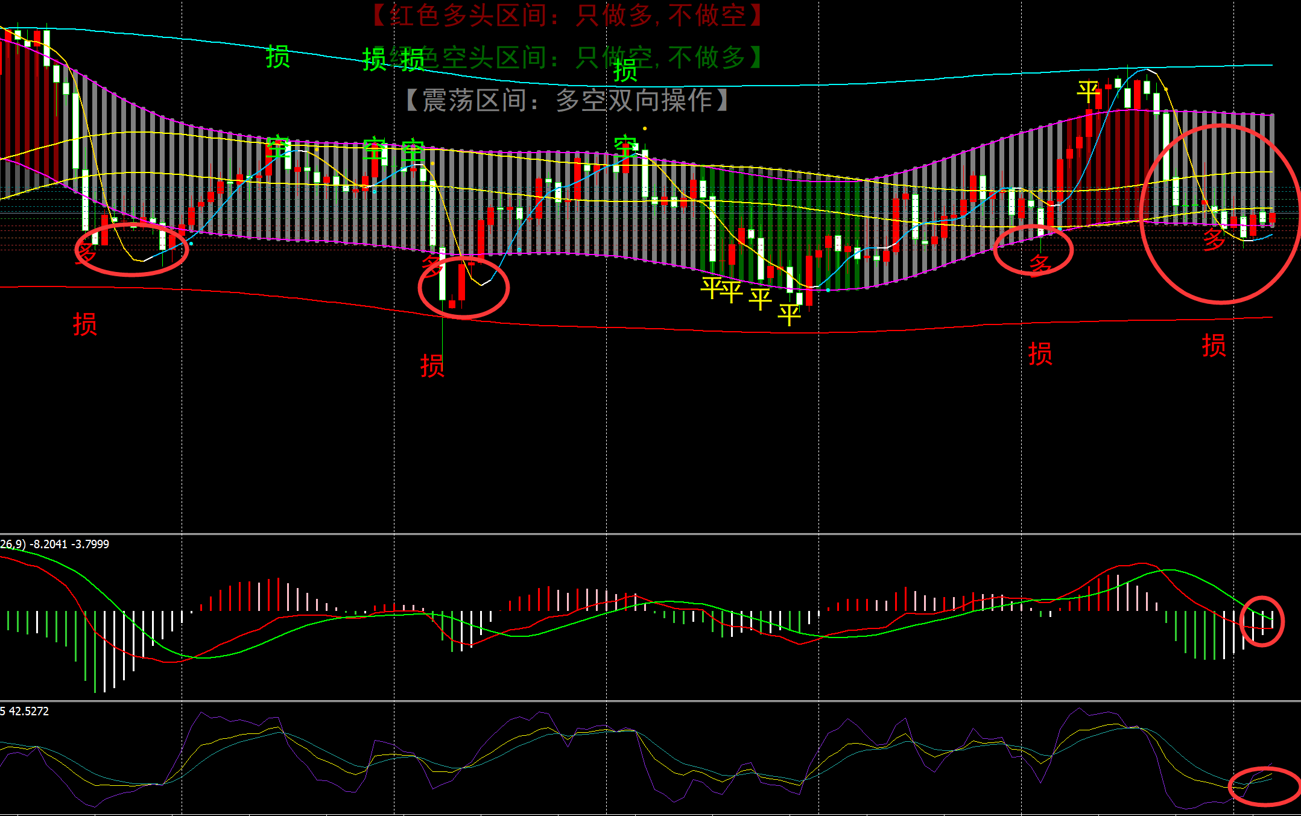
Task: Click the divider between main chart and MACD
Action: click(650, 533)
